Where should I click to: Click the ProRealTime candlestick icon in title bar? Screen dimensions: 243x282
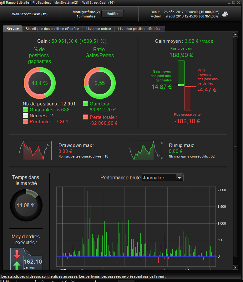(x=3, y=2)
